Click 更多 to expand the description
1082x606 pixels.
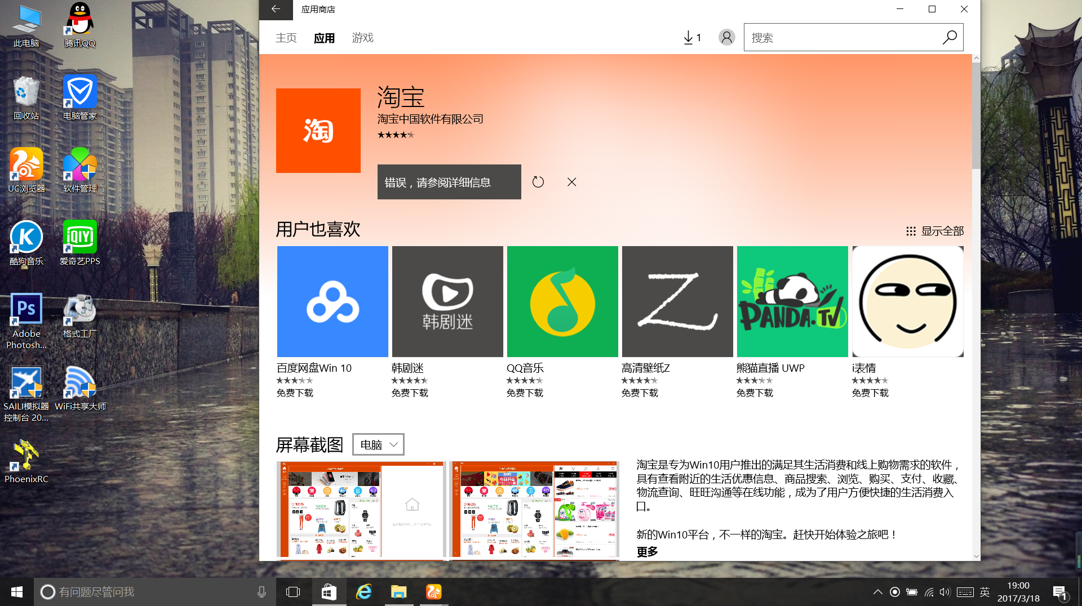click(x=647, y=551)
